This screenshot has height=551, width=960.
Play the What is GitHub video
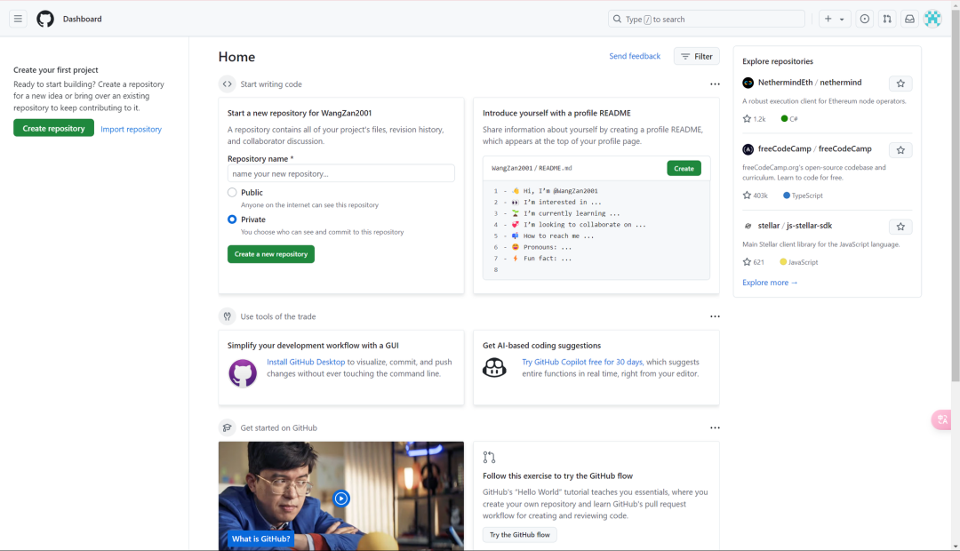(x=341, y=499)
